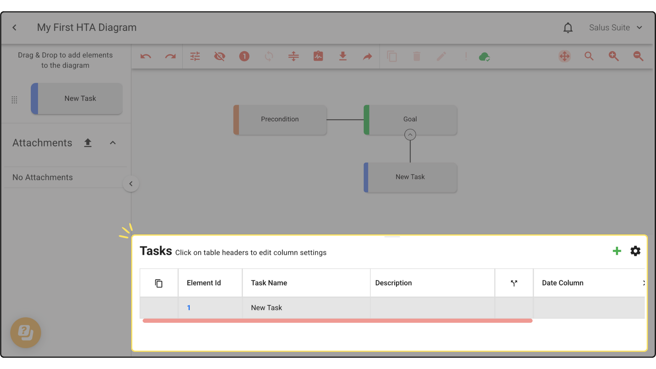Toggle the crossed-eye visibility icon

point(219,56)
